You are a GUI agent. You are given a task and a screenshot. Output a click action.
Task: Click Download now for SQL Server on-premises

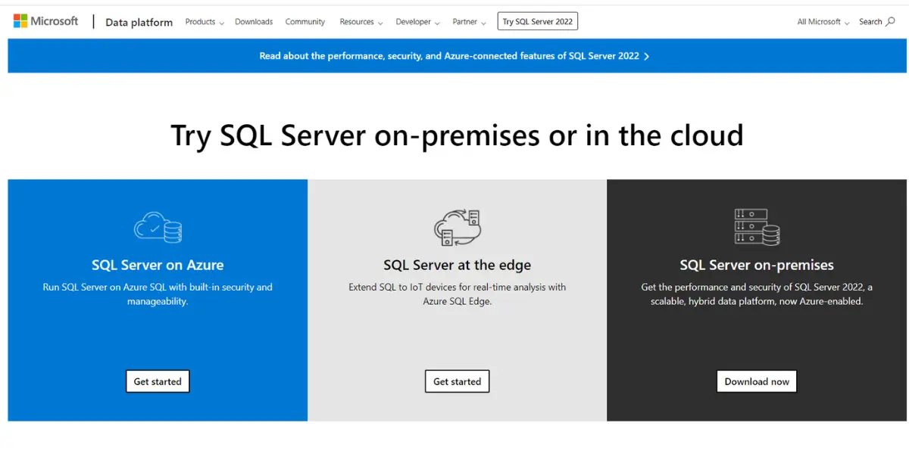pos(757,381)
